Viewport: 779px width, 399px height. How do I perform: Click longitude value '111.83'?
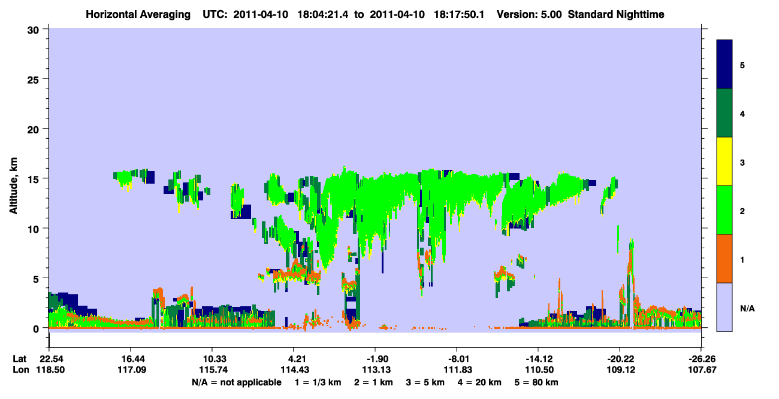click(x=457, y=370)
